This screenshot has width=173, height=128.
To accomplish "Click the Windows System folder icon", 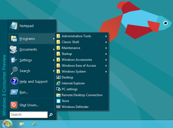I will (x=58, y=71).
